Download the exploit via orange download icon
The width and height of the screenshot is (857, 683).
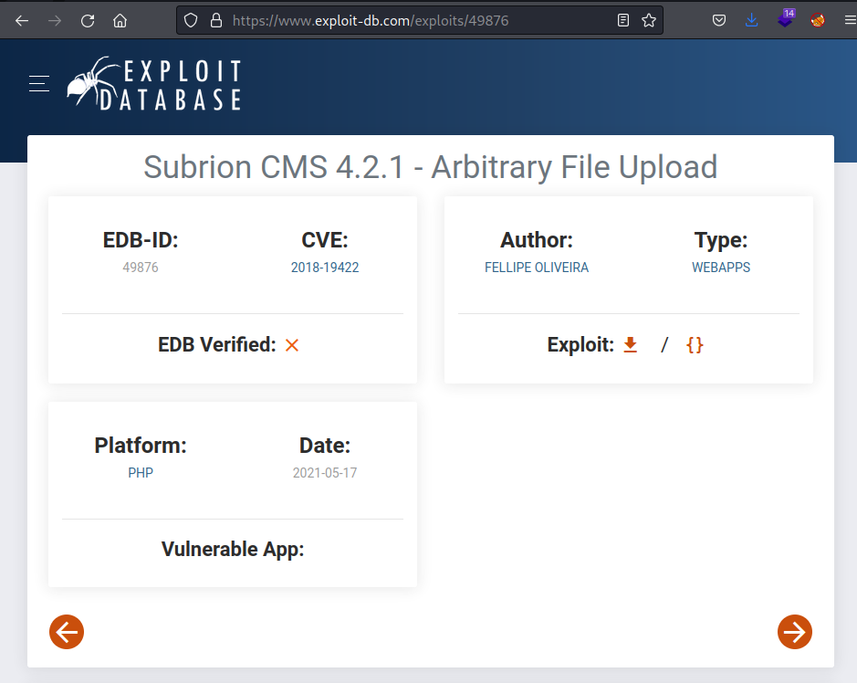(x=630, y=345)
